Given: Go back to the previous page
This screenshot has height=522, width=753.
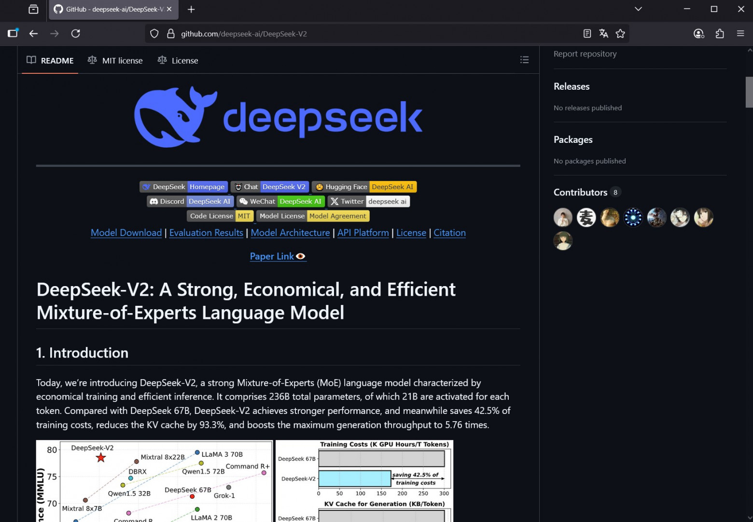Looking at the screenshot, I should (33, 33).
